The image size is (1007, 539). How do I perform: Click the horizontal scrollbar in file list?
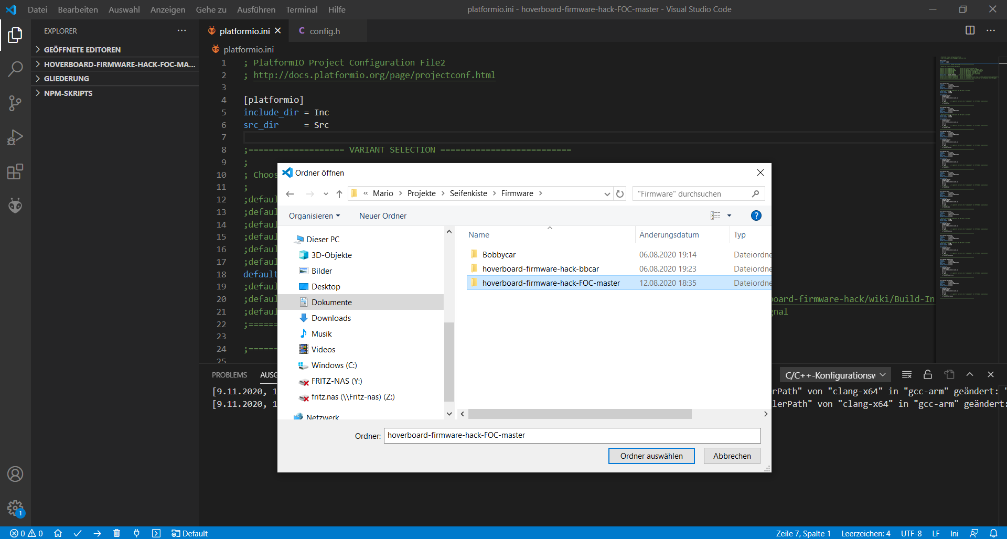[x=580, y=414]
